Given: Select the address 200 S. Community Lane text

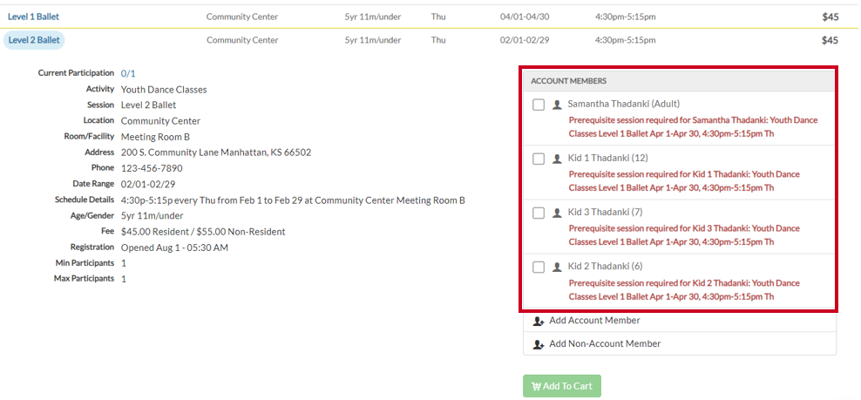Looking at the screenshot, I should pos(216,153).
